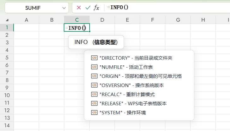Select row 12 header
Viewport: 230px width, 131px height.
click(7, 110)
